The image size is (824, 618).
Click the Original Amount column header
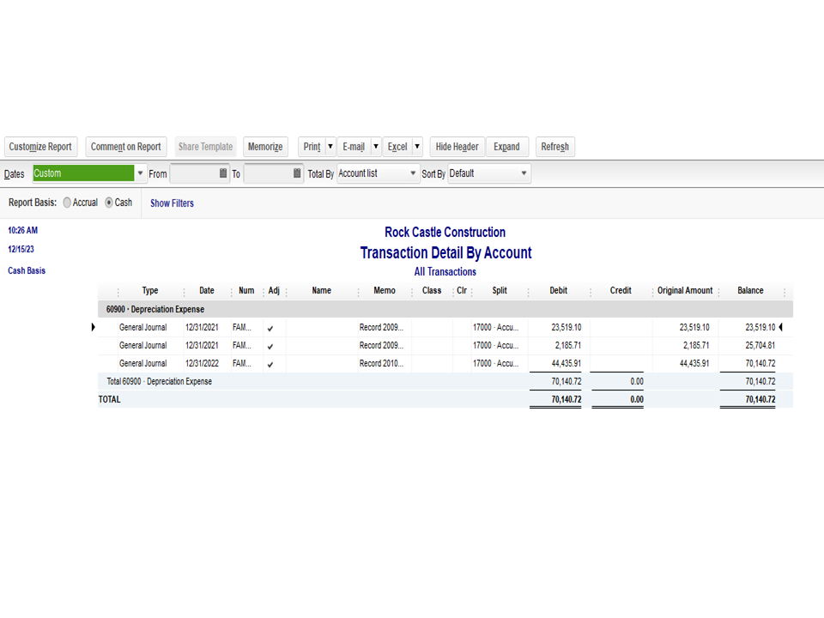pos(685,291)
